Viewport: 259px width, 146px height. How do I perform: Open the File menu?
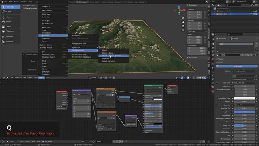point(6,2)
